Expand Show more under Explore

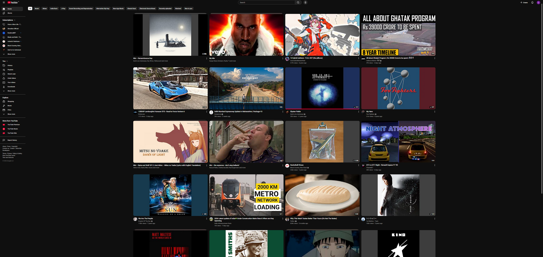pyautogui.click(x=11, y=114)
